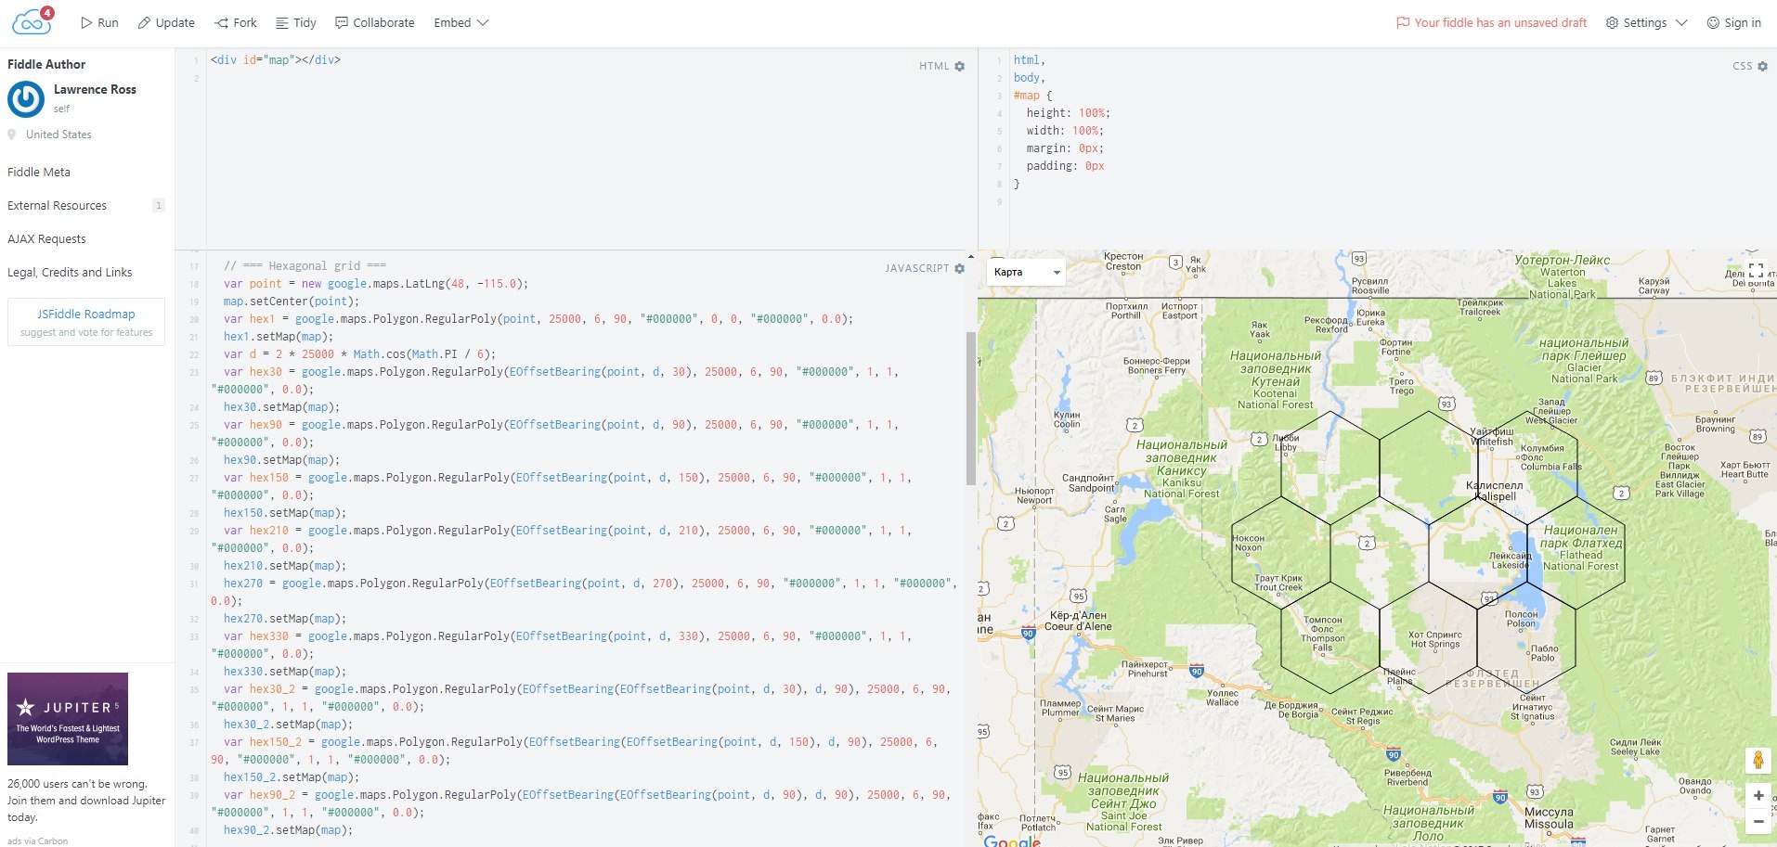Click the Fiddle Author heading
The width and height of the screenshot is (1777, 847).
tap(46, 64)
